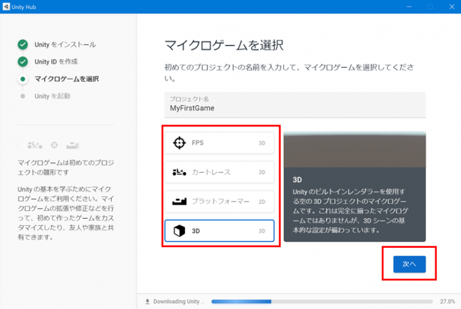This screenshot has height=309, width=461.
Task: Choose the カートレース microgame label
Action: (x=211, y=172)
